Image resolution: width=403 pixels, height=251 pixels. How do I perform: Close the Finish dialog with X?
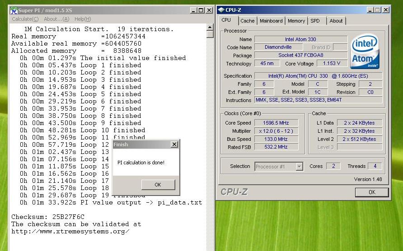[x=174, y=144]
